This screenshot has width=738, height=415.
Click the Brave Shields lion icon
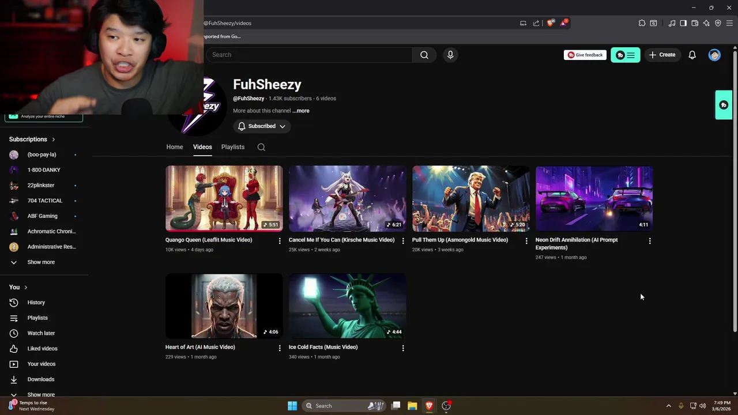coord(551,23)
